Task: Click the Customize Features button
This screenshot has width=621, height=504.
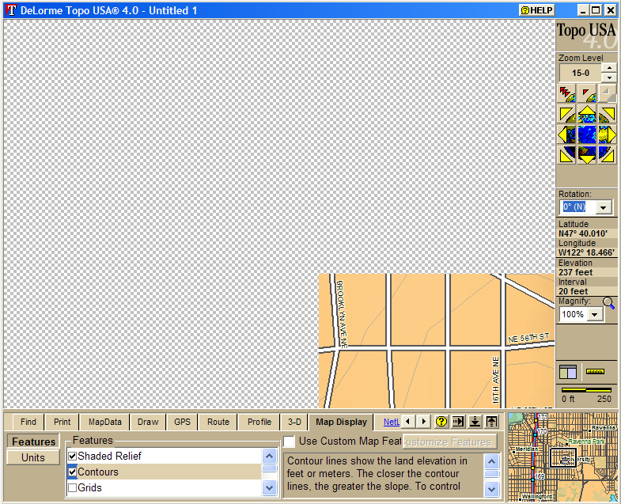Action: tap(450, 441)
